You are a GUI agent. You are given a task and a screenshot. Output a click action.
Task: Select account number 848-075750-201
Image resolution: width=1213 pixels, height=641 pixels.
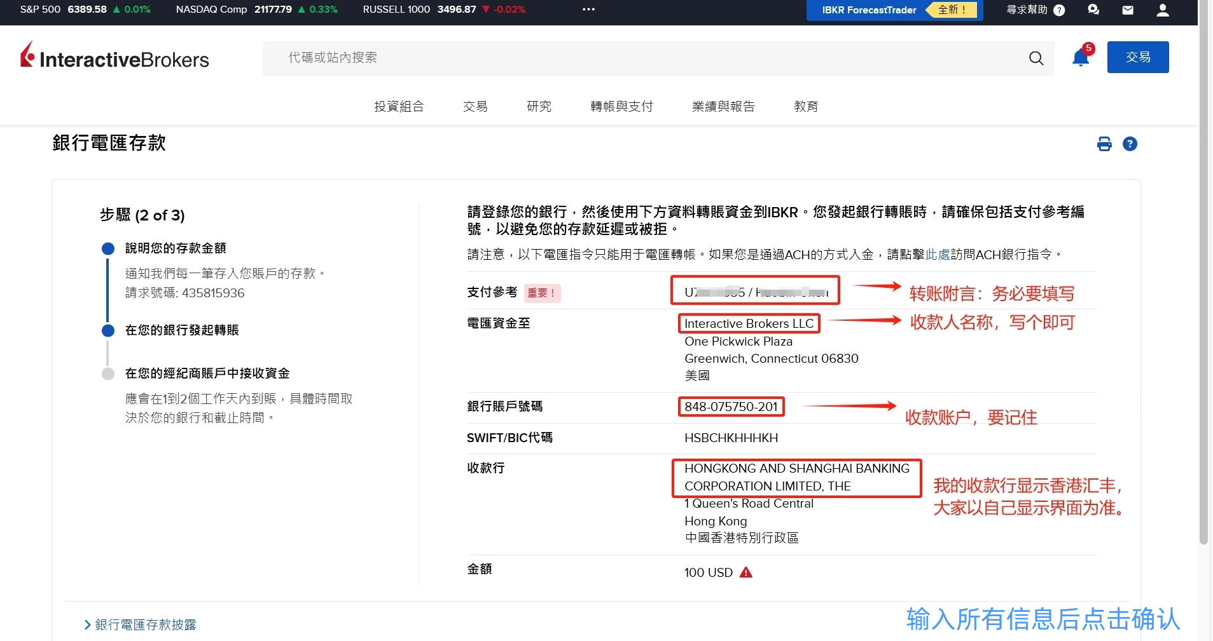tap(731, 407)
